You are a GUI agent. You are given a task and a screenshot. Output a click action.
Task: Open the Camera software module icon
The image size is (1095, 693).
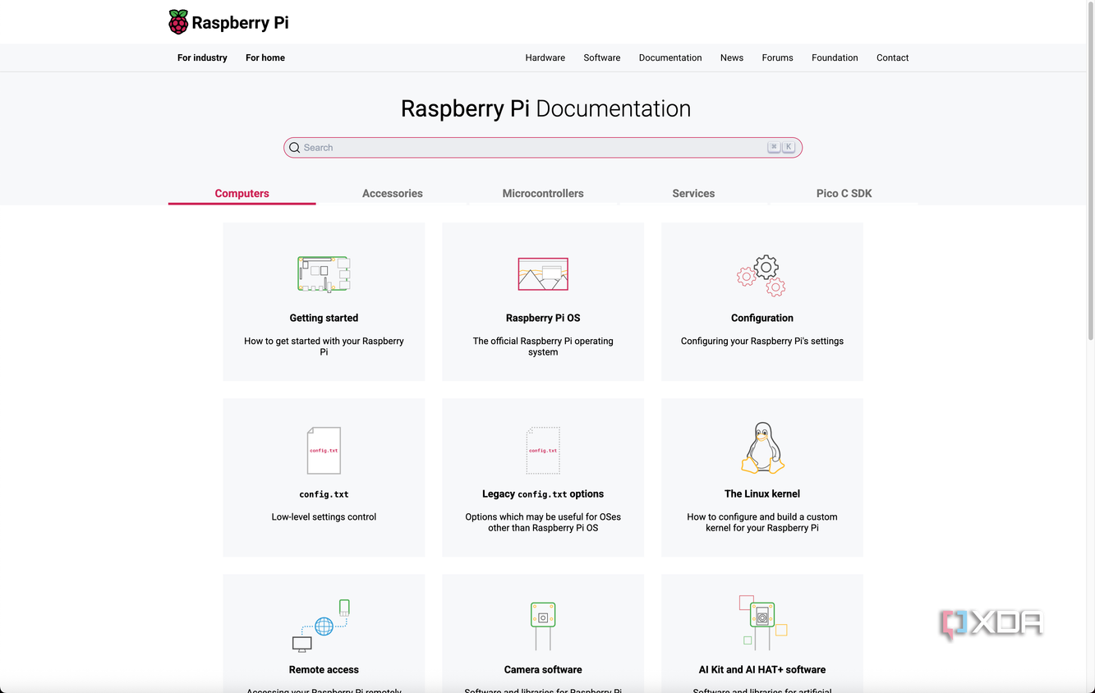pyautogui.click(x=543, y=626)
